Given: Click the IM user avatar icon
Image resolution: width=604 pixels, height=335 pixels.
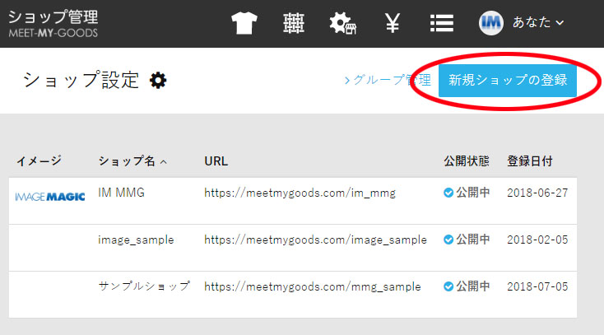Looking at the screenshot, I should coord(491,23).
